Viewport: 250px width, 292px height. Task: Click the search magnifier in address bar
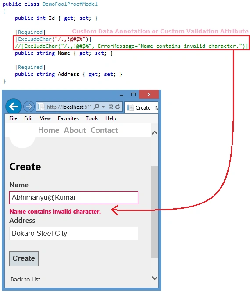pyautogui.click(x=96, y=107)
